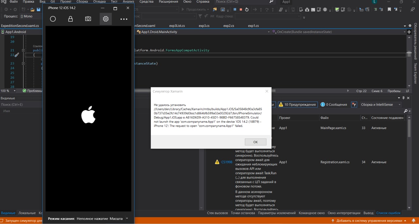Open the simulator three-dots more menu
The width and height of the screenshot is (419, 224).
coord(124,19)
